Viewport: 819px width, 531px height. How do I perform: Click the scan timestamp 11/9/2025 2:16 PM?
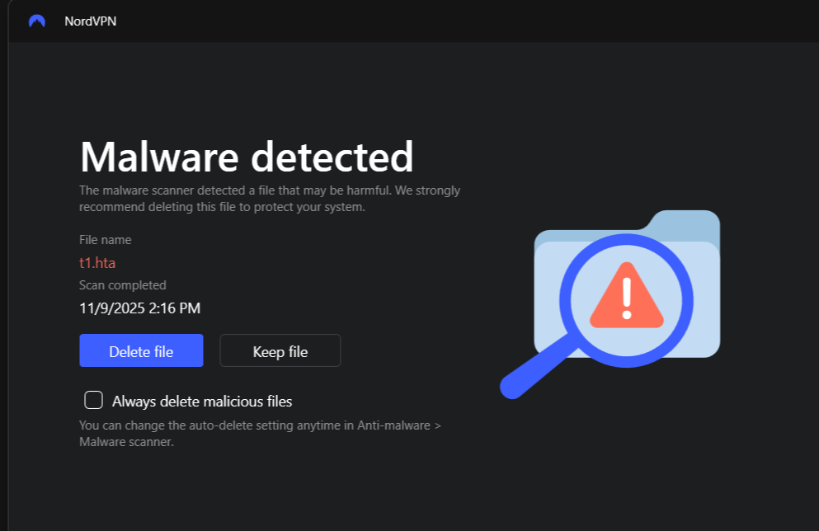pyautogui.click(x=139, y=308)
